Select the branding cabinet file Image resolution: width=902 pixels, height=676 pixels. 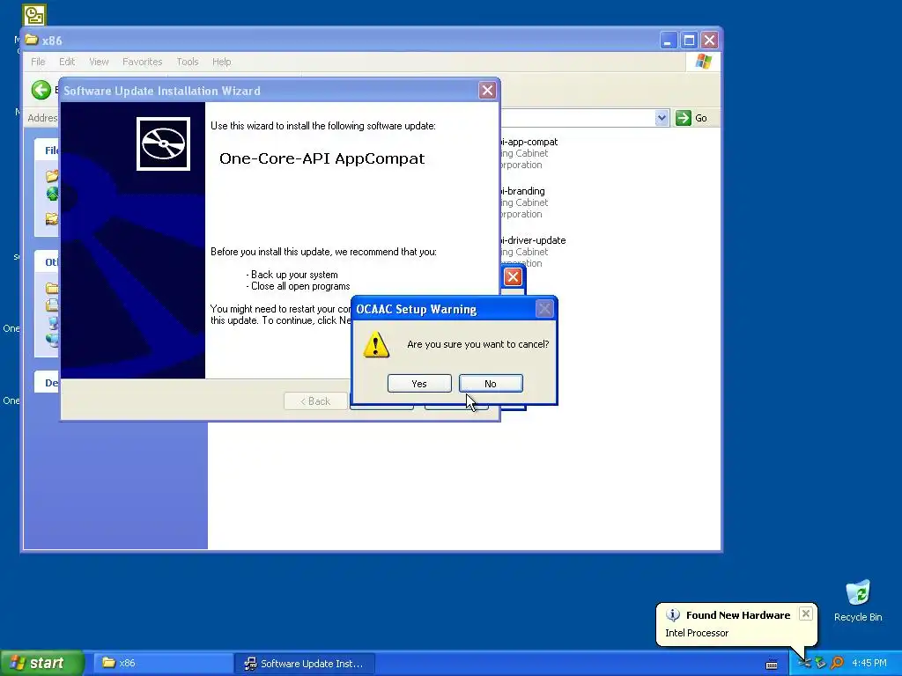point(523,202)
